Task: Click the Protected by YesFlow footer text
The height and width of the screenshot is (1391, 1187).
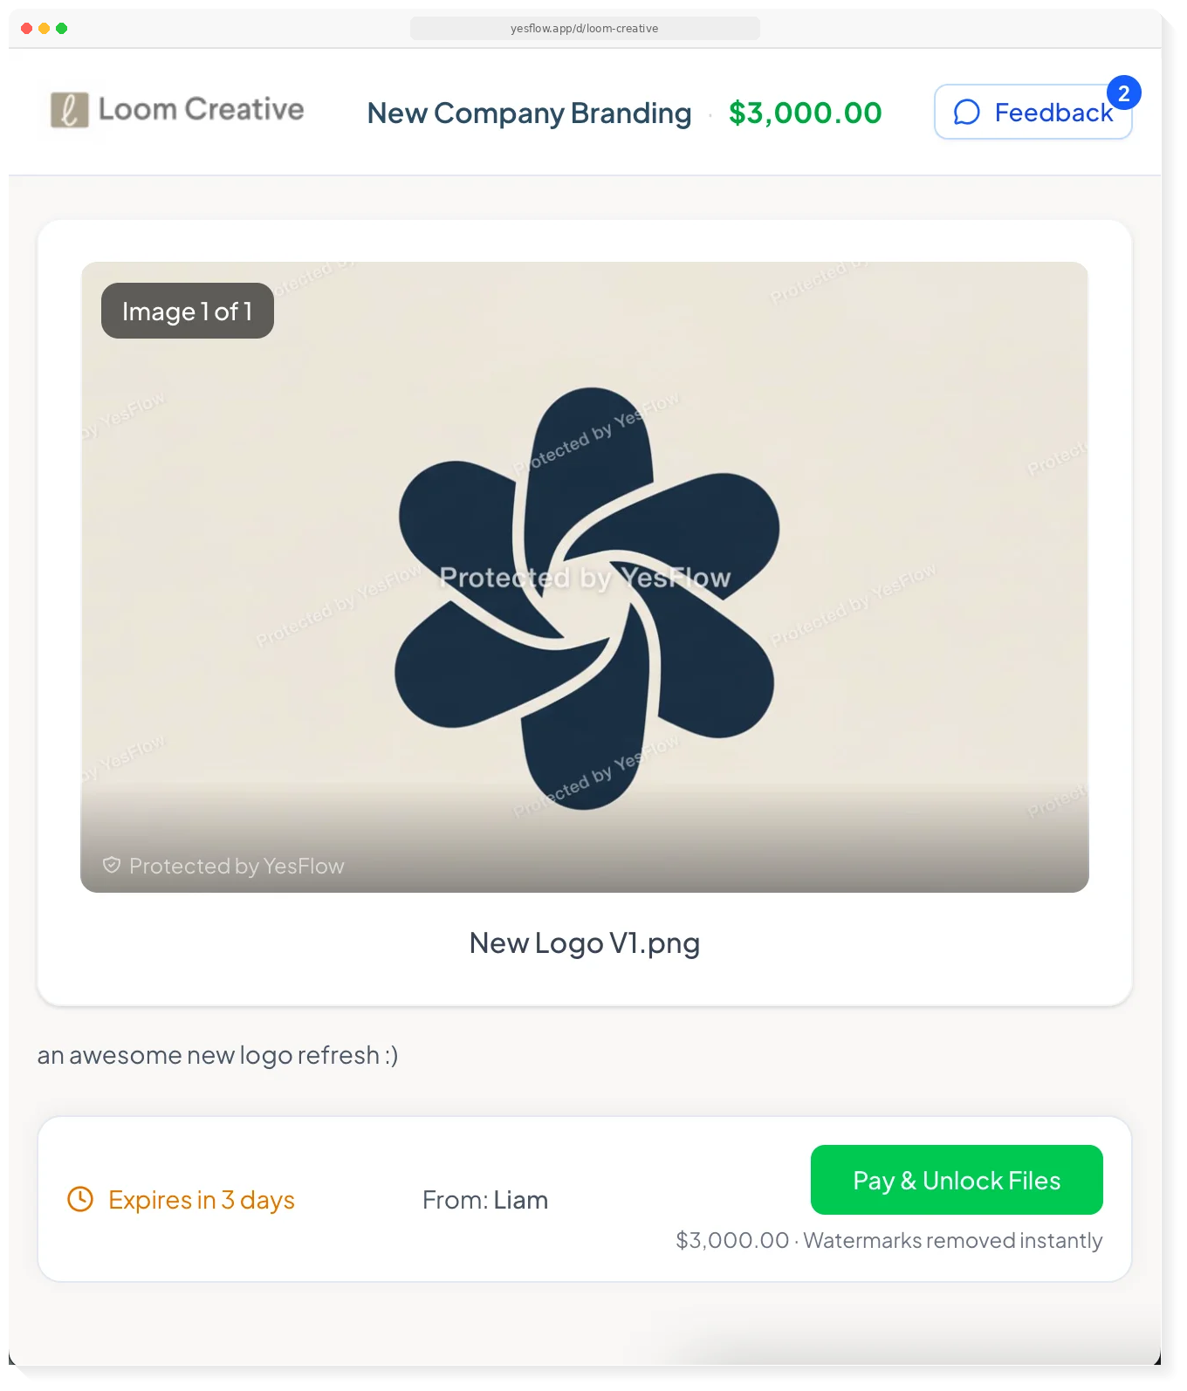Action: 237,866
